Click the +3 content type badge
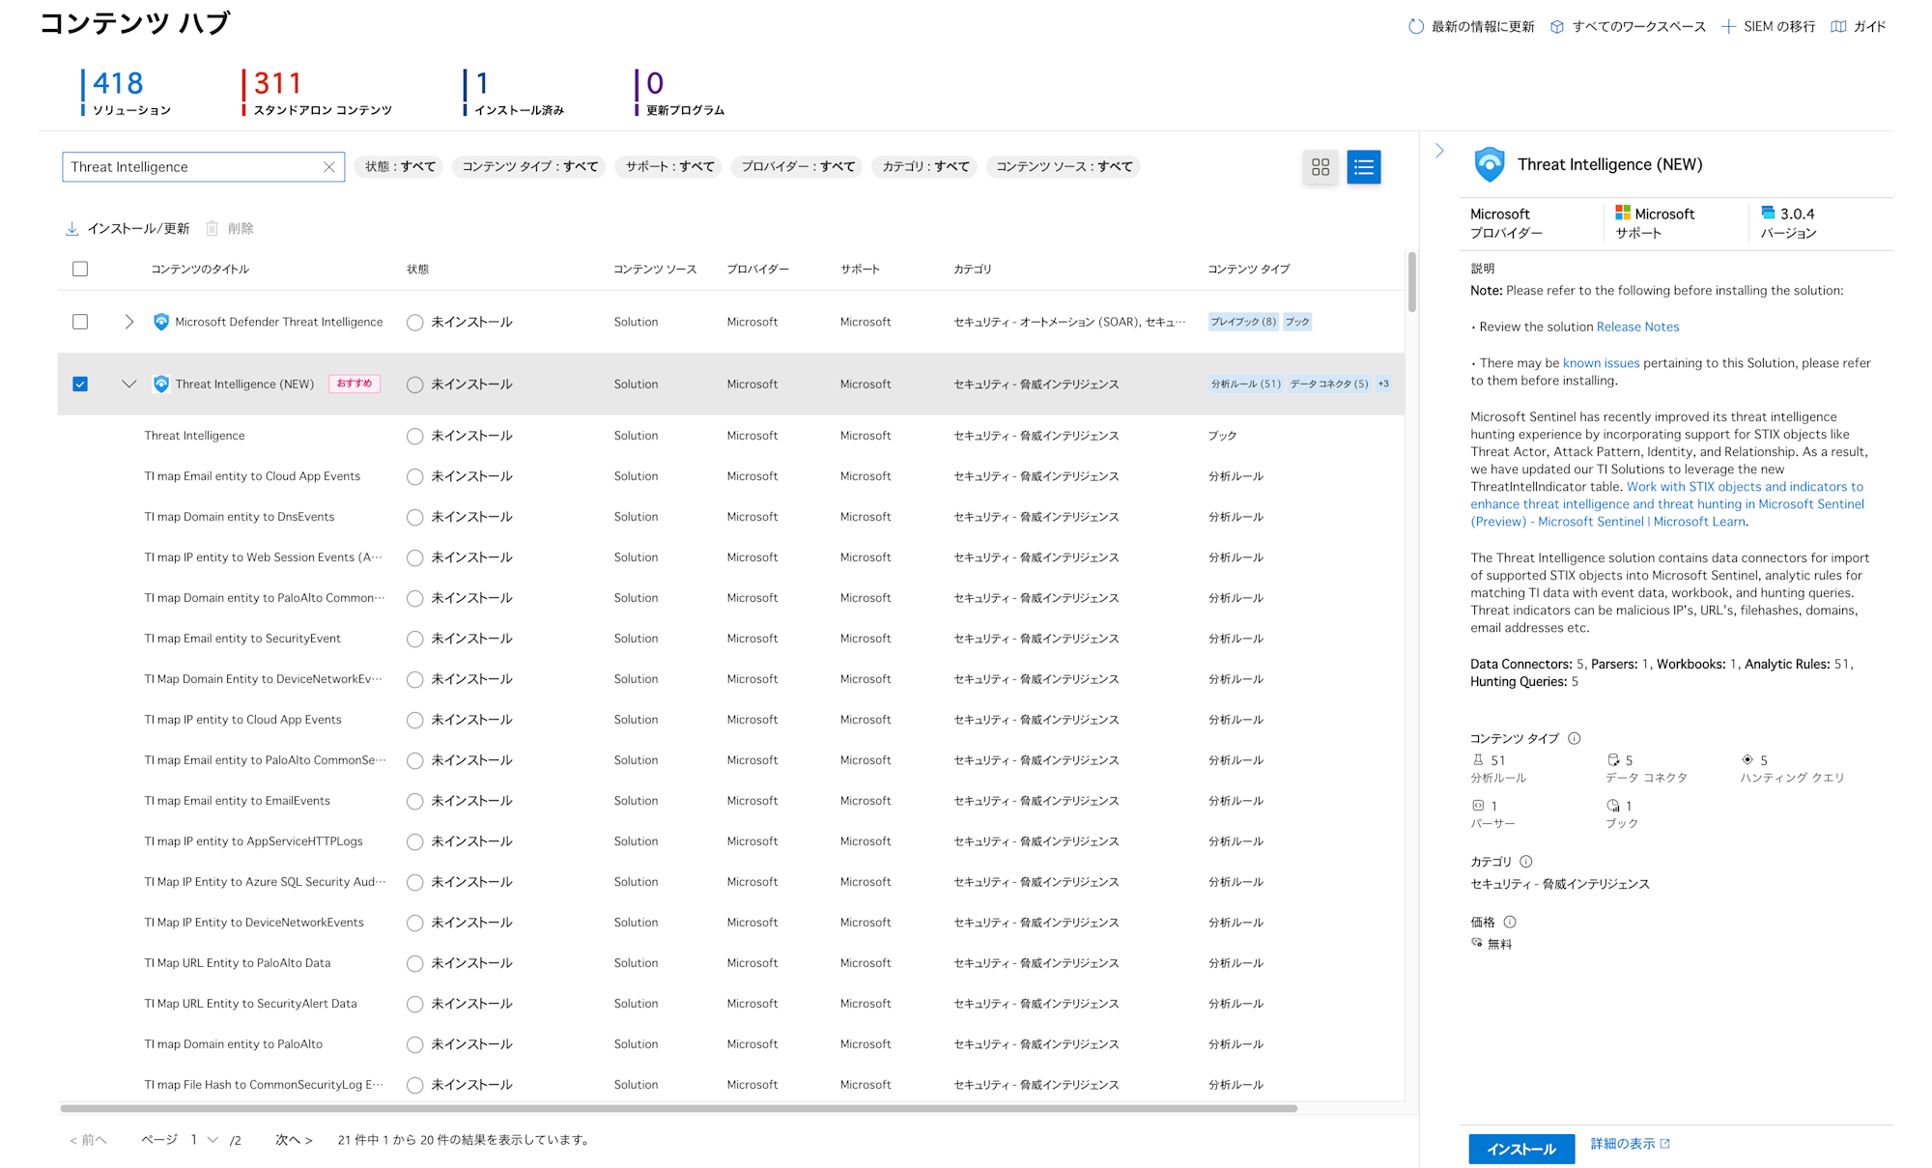This screenshot has width=1932, height=1168. coord(1383,384)
